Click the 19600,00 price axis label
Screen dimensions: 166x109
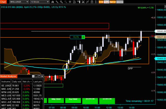[161, 10]
